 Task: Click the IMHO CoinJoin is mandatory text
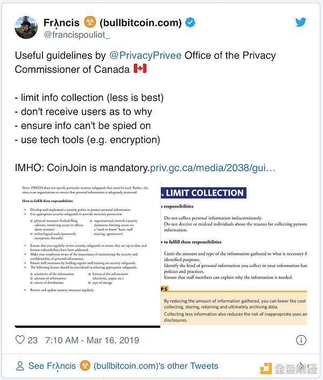click(x=81, y=168)
